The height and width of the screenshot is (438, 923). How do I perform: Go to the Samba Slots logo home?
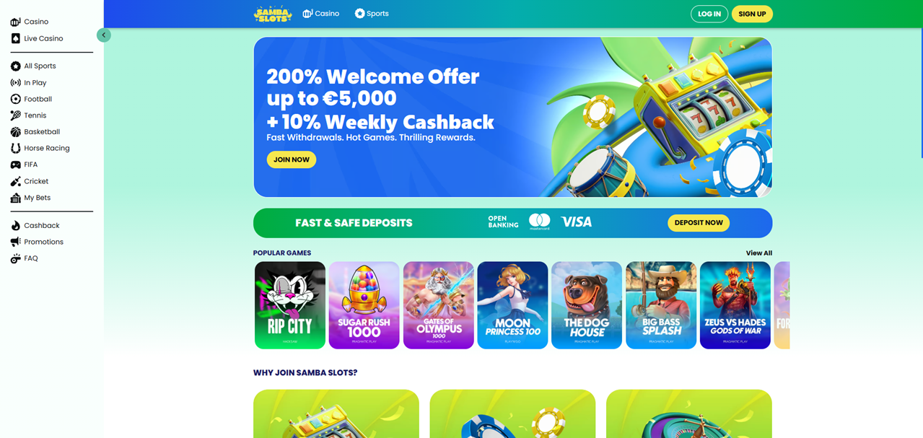273,14
